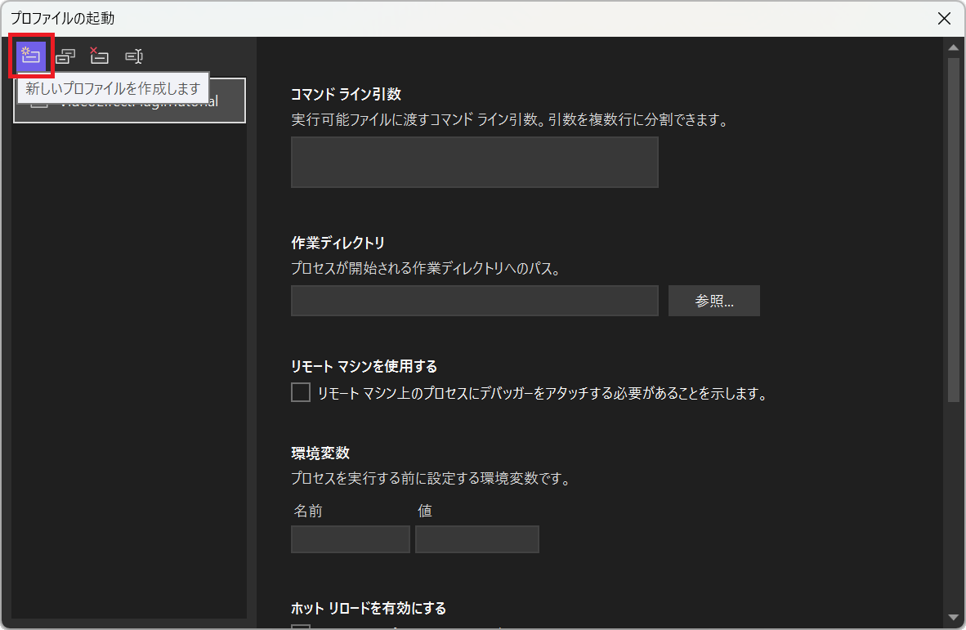
Task: Click the ホット リロードを有効にする heading
Action: (x=369, y=609)
